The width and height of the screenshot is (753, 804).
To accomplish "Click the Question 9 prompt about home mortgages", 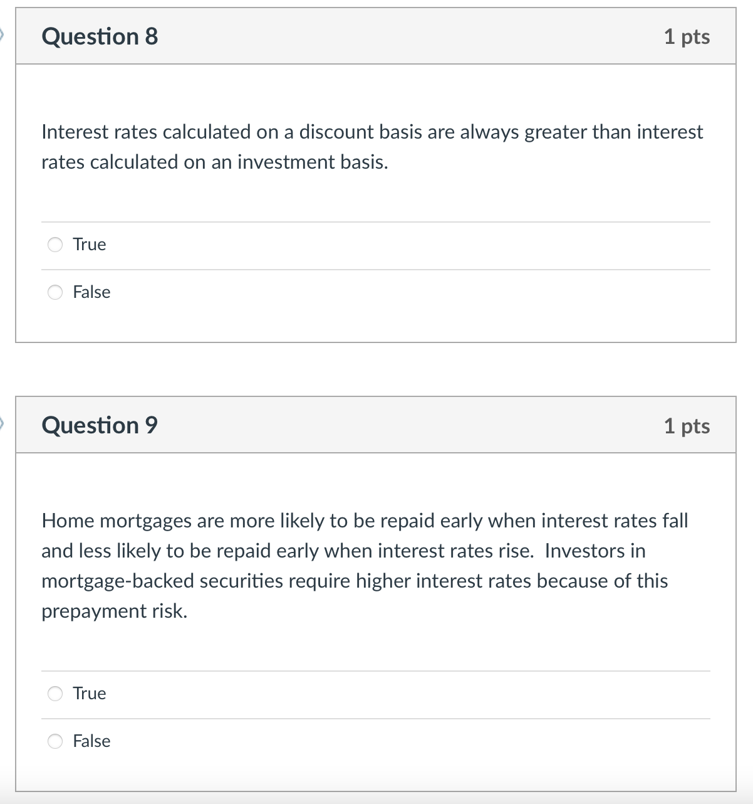I will click(x=365, y=566).
